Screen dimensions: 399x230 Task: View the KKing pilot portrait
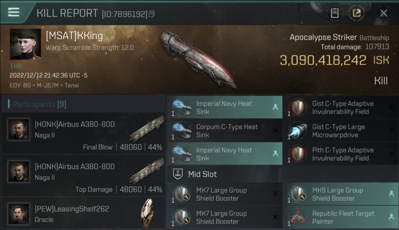pyautogui.click(x=25, y=44)
